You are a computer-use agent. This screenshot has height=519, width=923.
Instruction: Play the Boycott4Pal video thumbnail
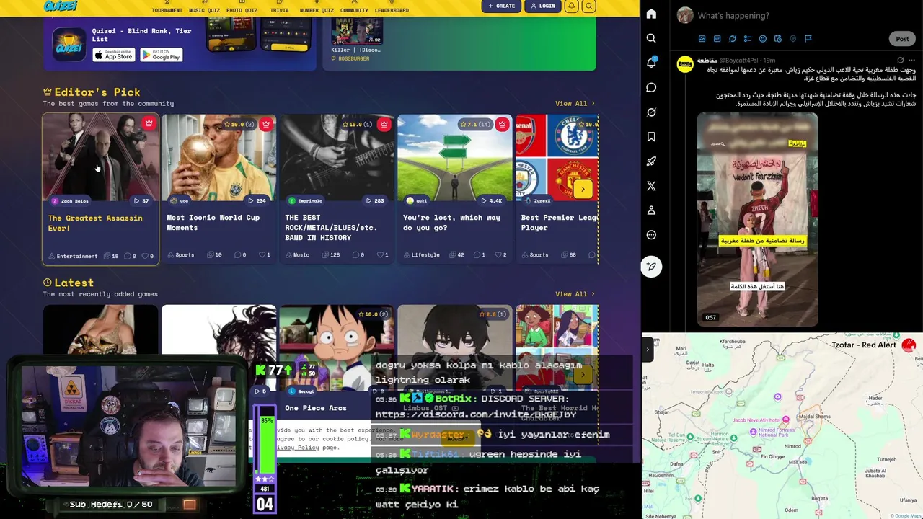click(x=757, y=220)
